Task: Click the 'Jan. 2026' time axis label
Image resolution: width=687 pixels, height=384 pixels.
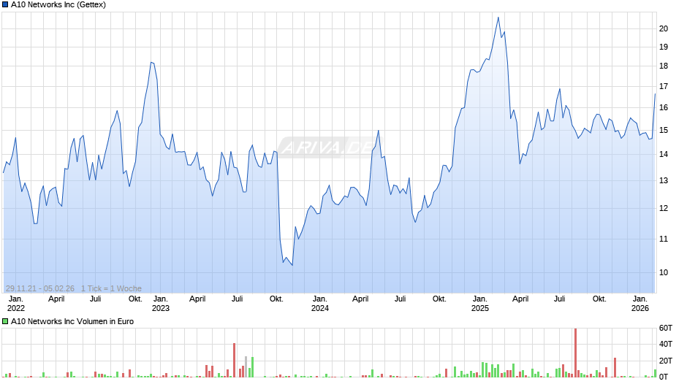Action: pyautogui.click(x=639, y=304)
